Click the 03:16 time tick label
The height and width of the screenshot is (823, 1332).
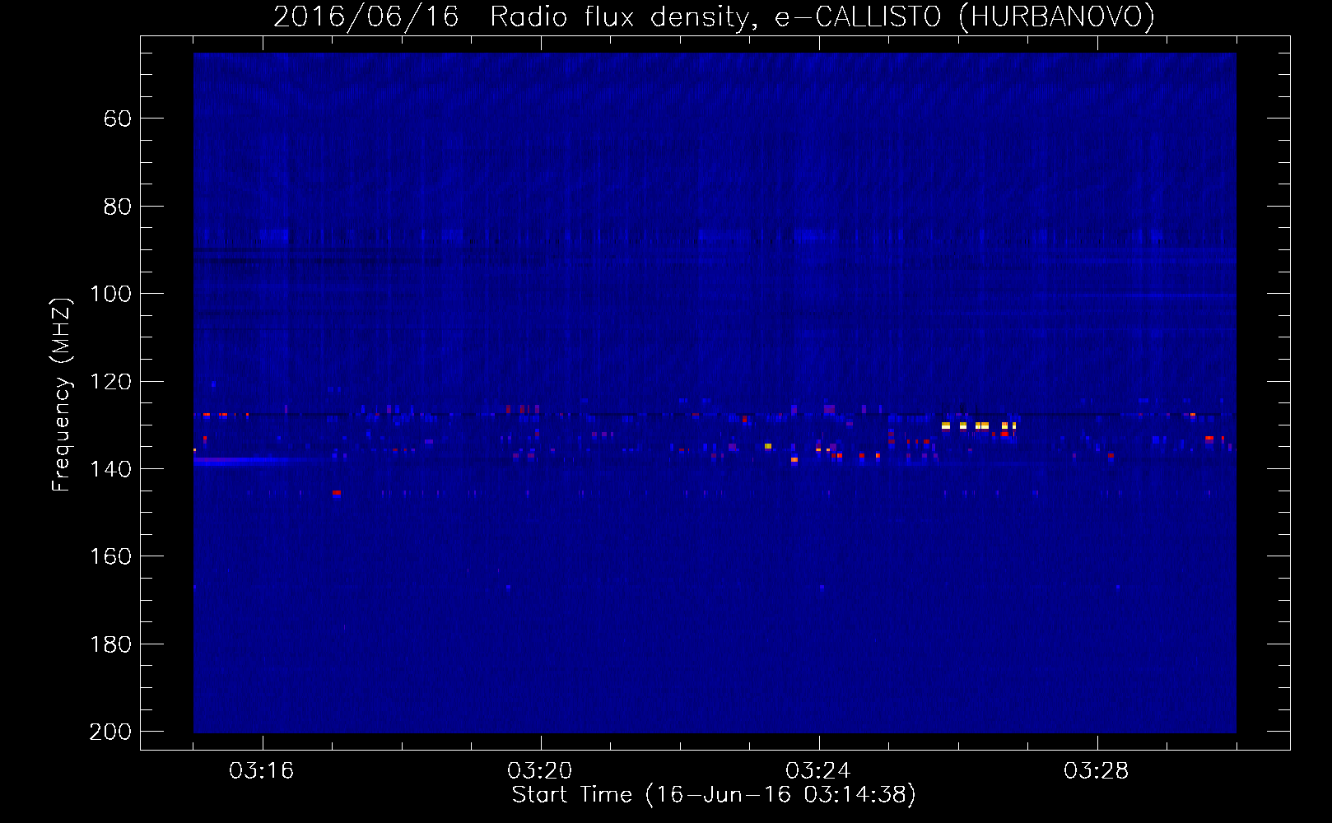pos(262,771)
